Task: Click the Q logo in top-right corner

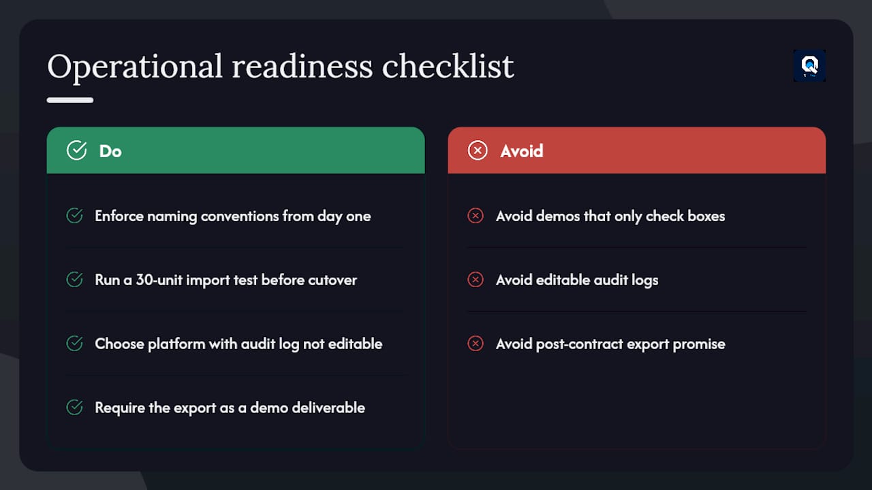Action: click(809, 65)
